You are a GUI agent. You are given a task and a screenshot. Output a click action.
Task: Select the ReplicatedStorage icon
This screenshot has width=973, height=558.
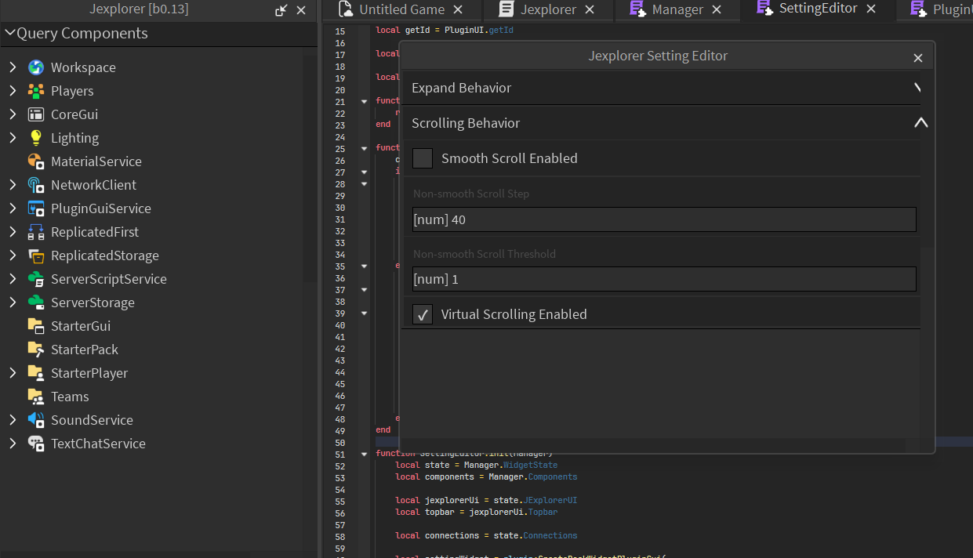(x=35, y=255)
